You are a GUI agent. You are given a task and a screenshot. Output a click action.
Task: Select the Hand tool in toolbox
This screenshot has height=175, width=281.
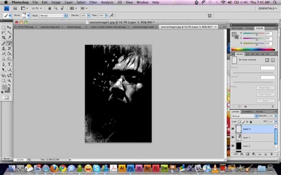(4, 81)
